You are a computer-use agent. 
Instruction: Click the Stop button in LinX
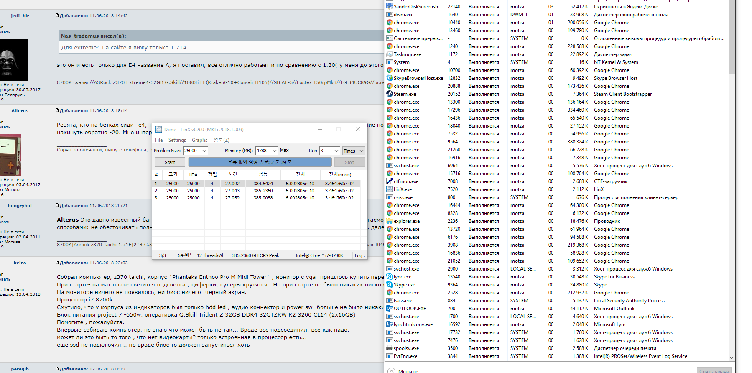click(x=349, y=162)
